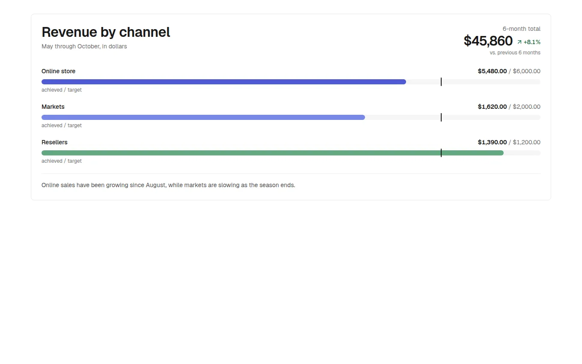Screen dimensions: 582x364
Task: Select the $45,860 total value
Action: click(488, 41)
